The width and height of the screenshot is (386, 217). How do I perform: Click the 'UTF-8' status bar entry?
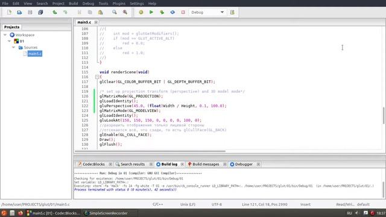click(x=217, y=204)
